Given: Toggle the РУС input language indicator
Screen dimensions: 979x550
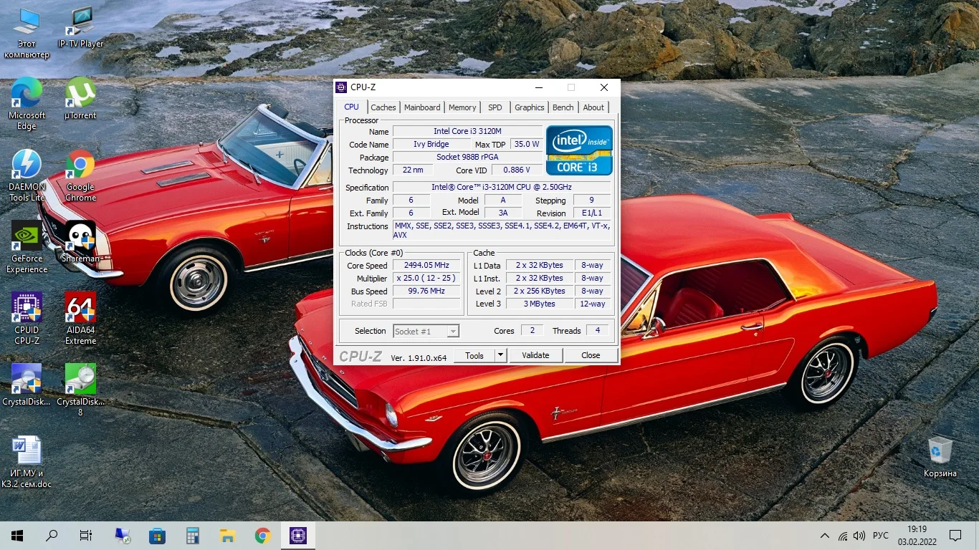Looking at the screenshot, I should tap(881, 536).
